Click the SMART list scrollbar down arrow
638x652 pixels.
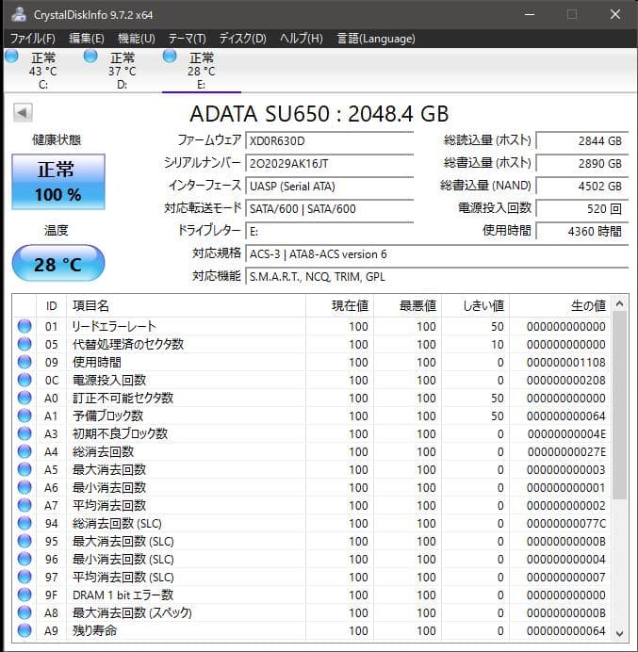pos(619,633)
